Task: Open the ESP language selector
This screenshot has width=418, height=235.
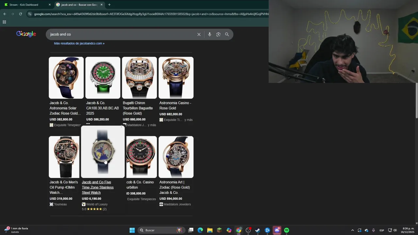Action: (x=382, y=230)
